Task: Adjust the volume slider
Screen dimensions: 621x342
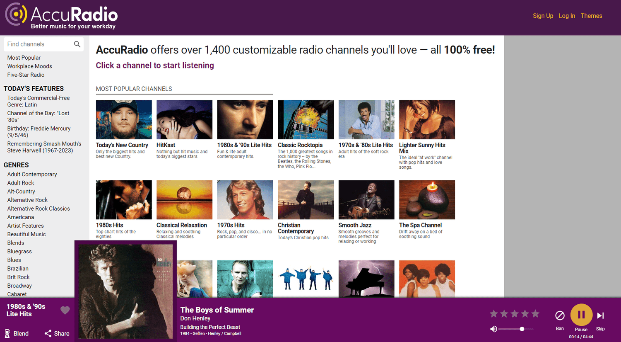Action: pyautogui.click(x=516, y=329)
